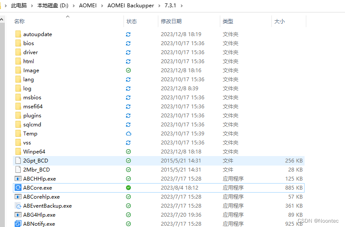Click the sync status icon for vss
Screen dimensions: 345x227
[128, 143]
